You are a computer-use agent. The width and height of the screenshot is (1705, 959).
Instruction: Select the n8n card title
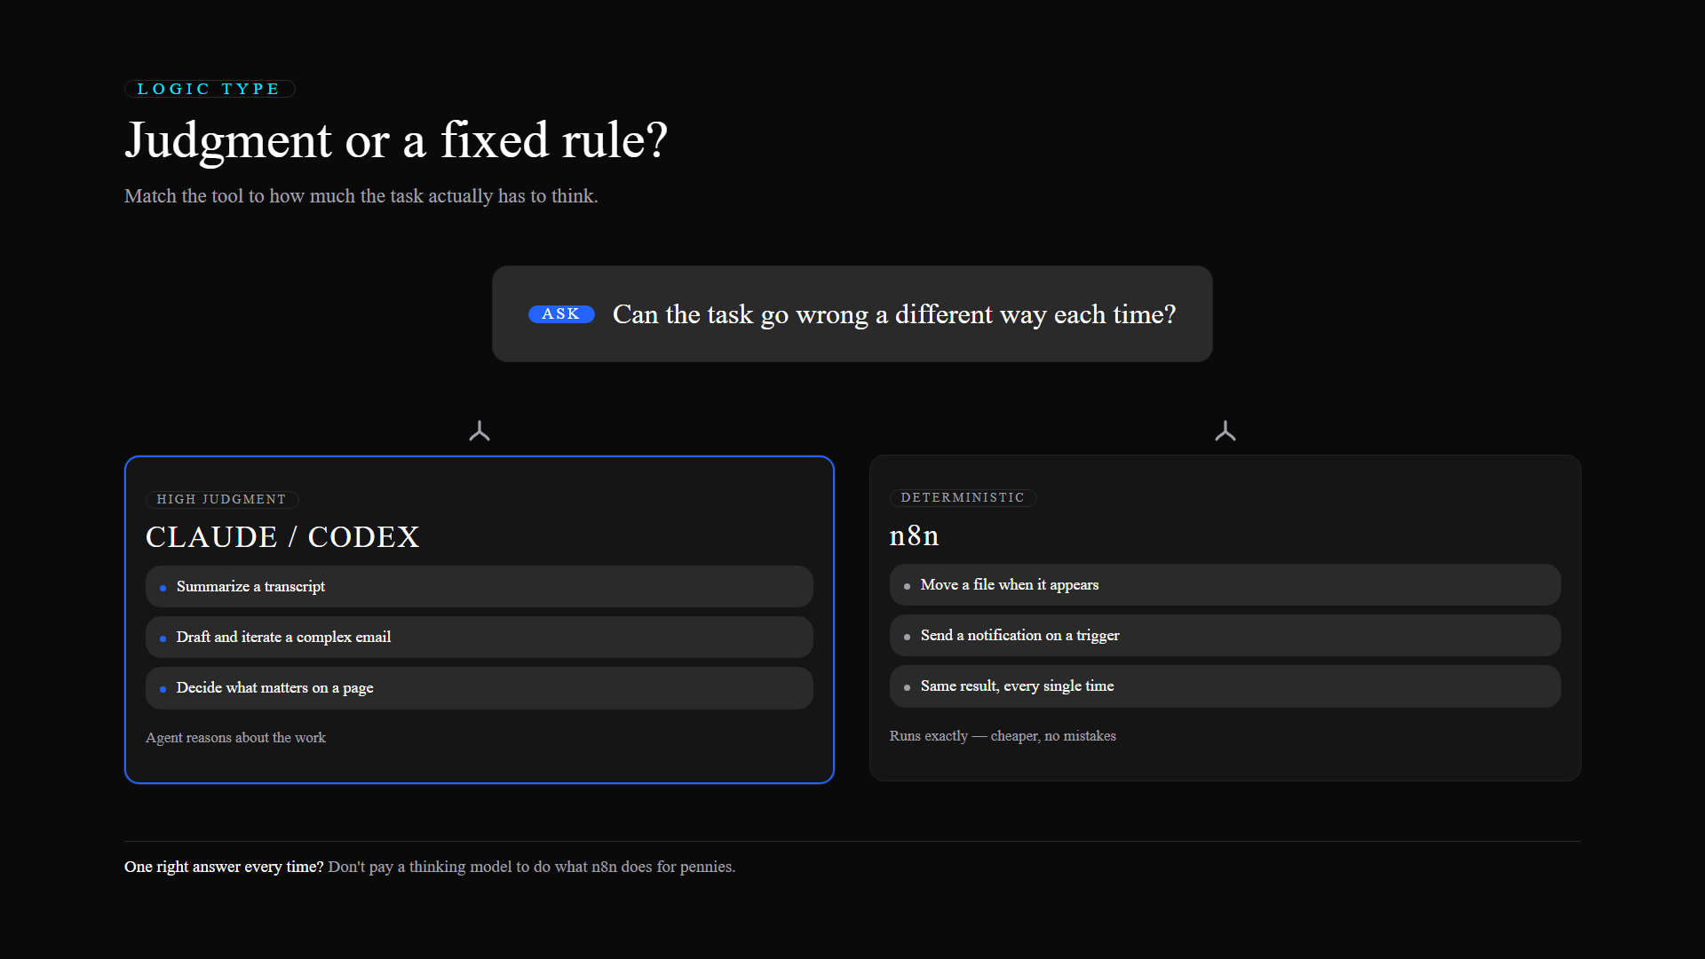(915, 535)
